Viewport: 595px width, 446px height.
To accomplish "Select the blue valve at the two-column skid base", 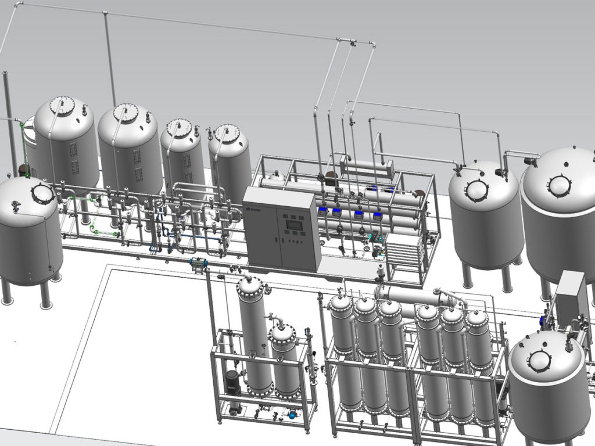I will (x=292, y=415).
